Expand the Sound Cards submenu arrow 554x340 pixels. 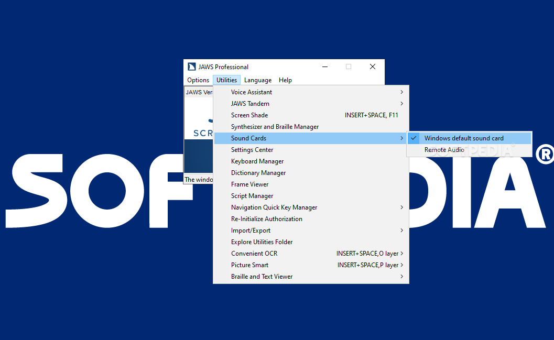point(401,138)
